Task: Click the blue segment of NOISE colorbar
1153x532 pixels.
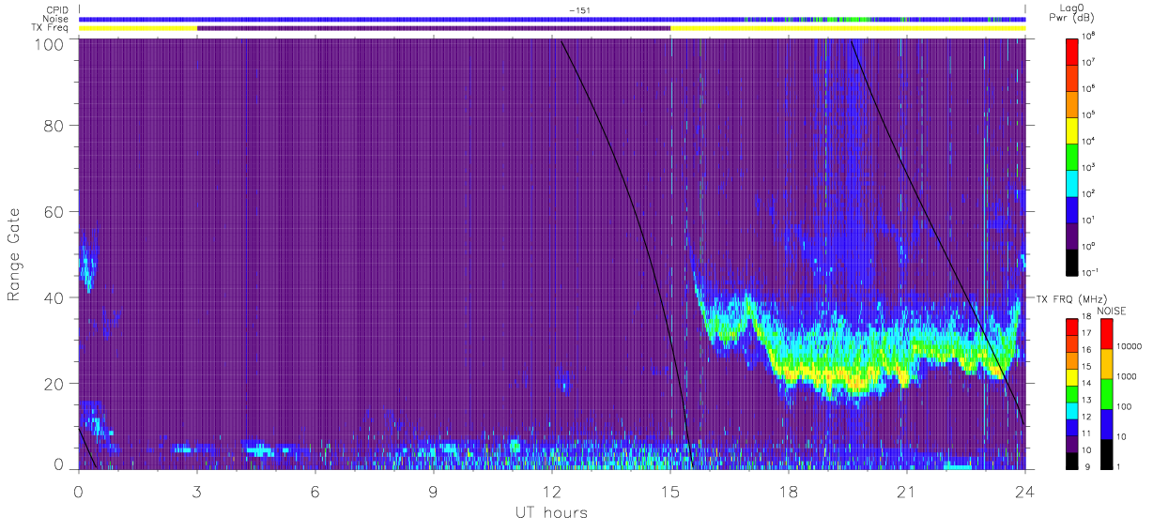Action: click(x=1106, y=424)
